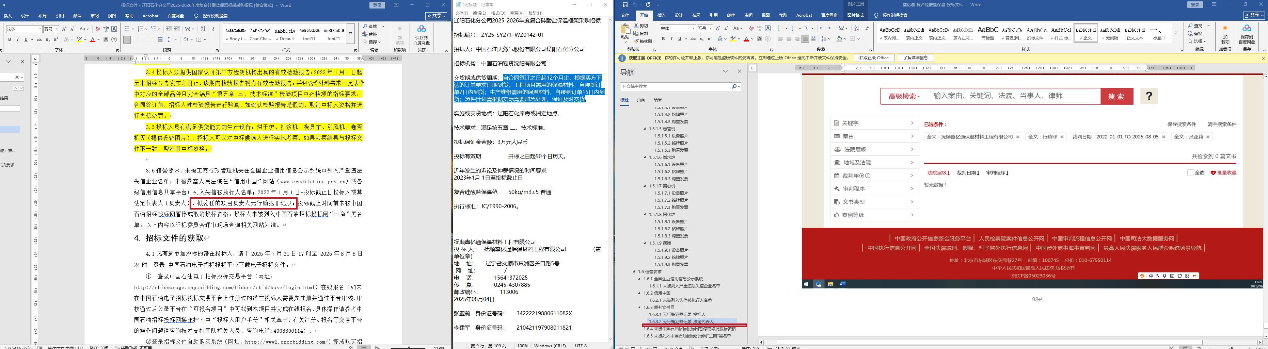The image size is (1268, 349).
Task: Open 选择 dropdown in 投标文件 Word editing group
Action: point(1196,41)
